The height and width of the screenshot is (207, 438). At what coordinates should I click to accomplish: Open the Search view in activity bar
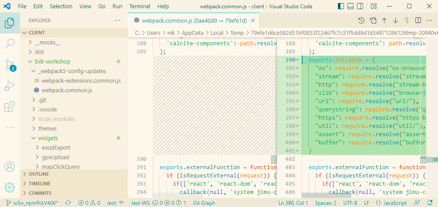pos(10,44)
